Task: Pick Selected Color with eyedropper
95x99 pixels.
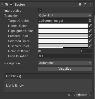Action: click(90, 41)
